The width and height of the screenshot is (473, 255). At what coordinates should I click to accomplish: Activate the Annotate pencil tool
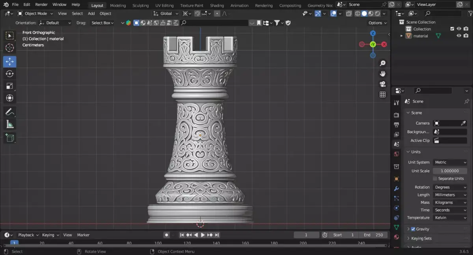pyautogui.click(x=10, y=112)
